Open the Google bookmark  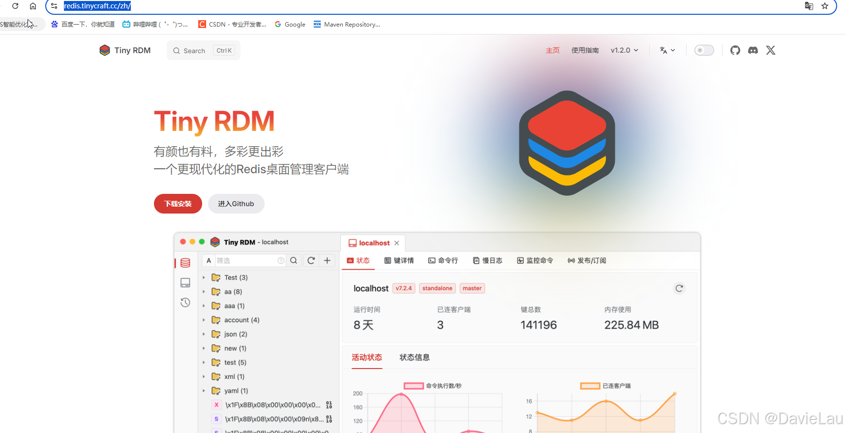[290, 24]
